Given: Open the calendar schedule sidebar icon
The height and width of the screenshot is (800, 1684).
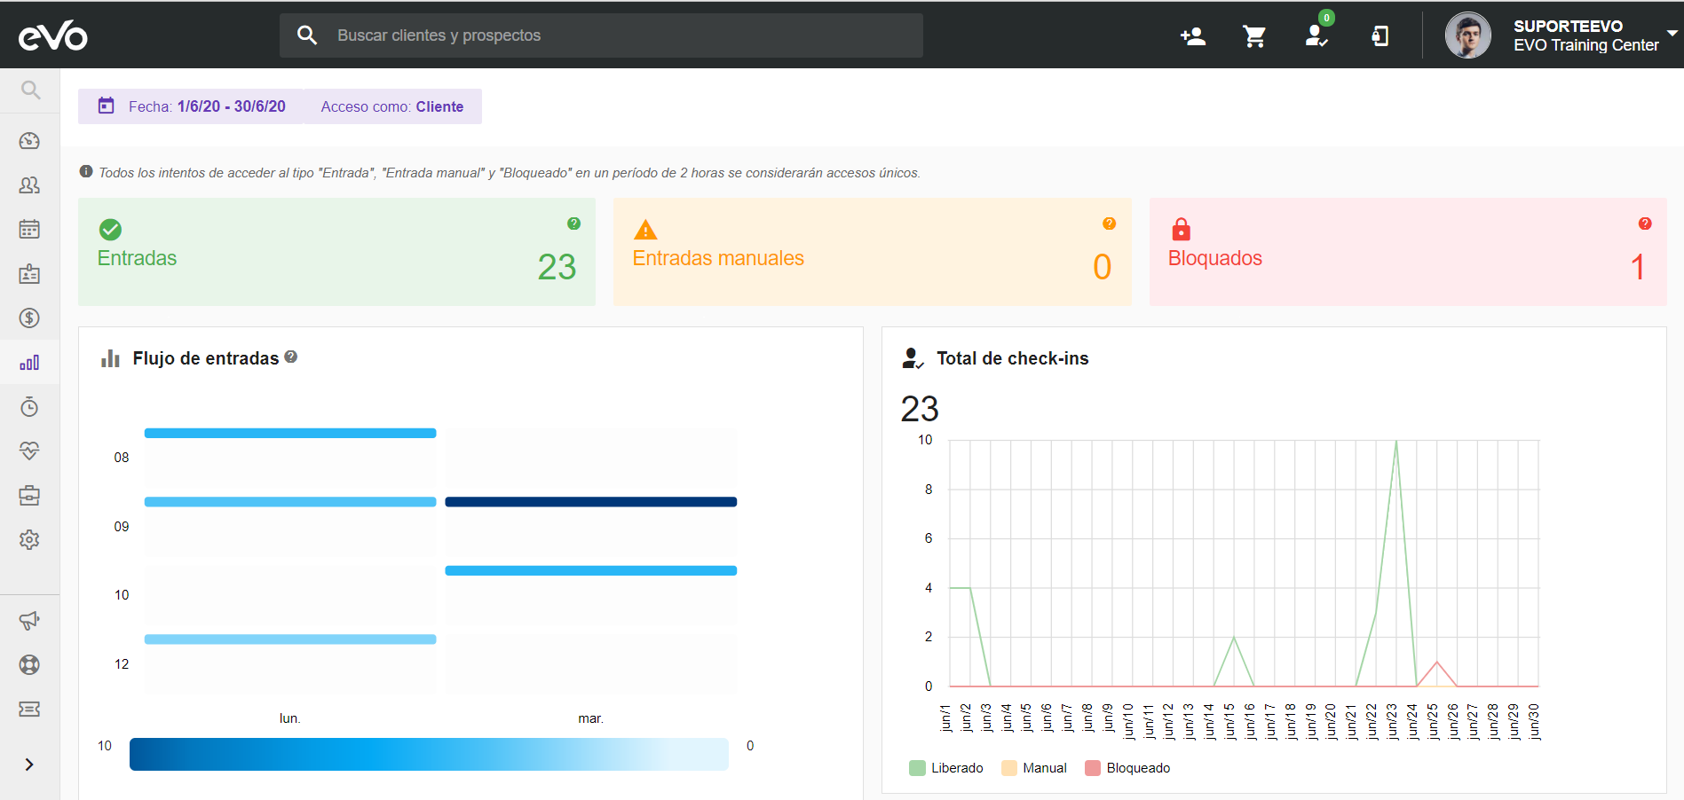Looking at the screenshot, I should (29, 230).
